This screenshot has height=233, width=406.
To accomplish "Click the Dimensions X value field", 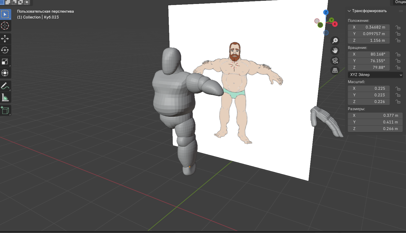I will click(375, 116).
